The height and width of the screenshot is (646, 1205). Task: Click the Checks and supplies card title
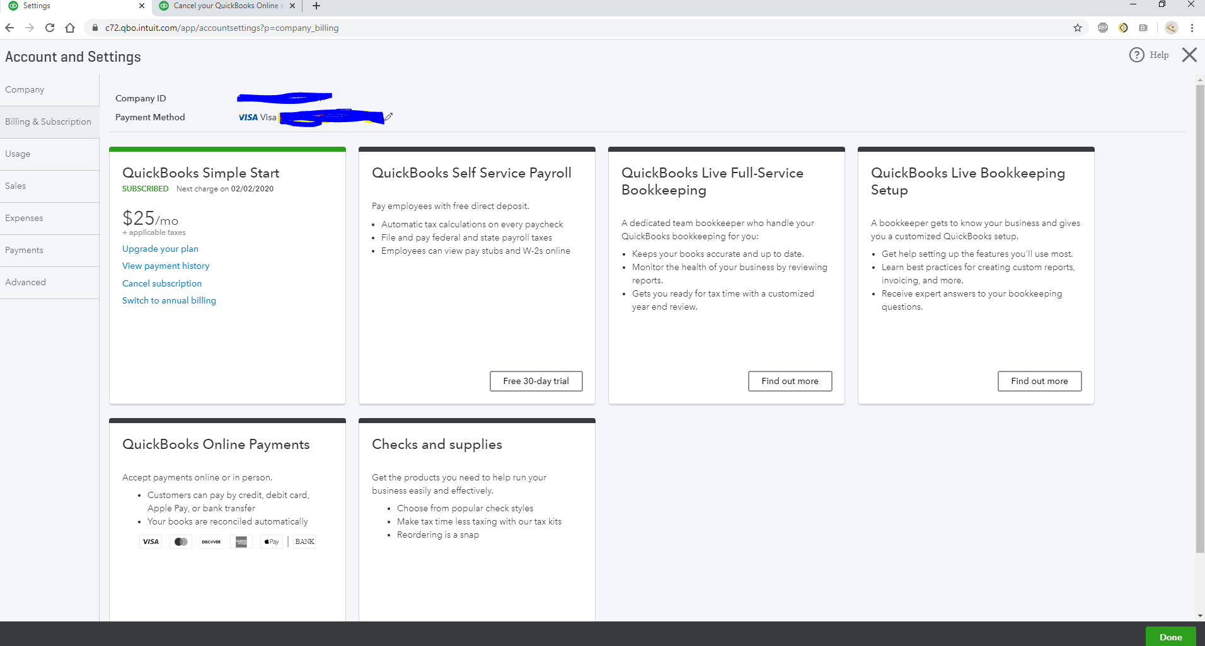point(437,444)
